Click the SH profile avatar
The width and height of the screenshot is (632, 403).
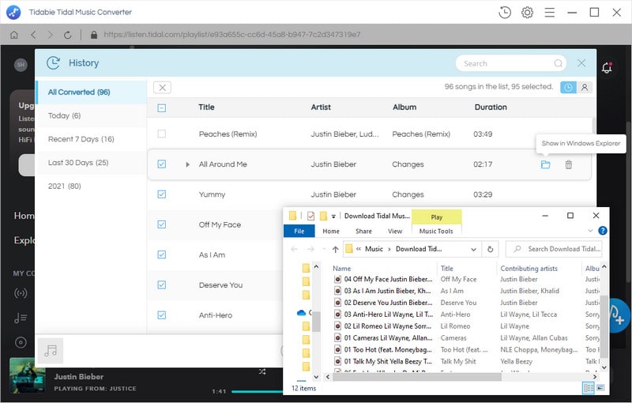tap(21, 65)
